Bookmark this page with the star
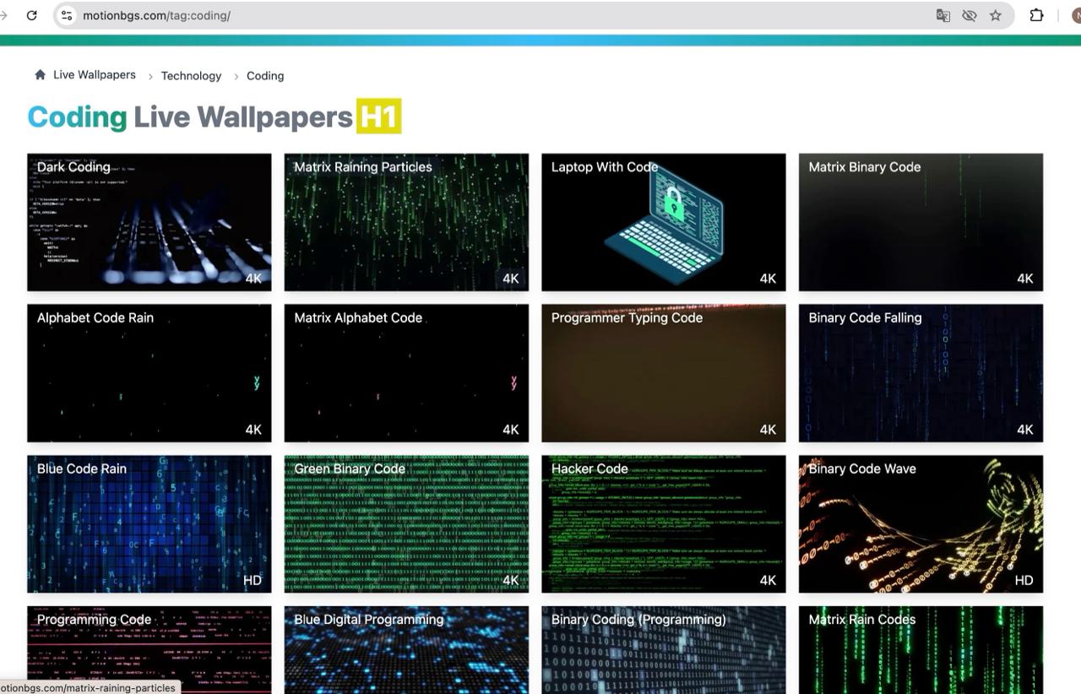This screenshot has height=694, width=1081. click(996, 14)
